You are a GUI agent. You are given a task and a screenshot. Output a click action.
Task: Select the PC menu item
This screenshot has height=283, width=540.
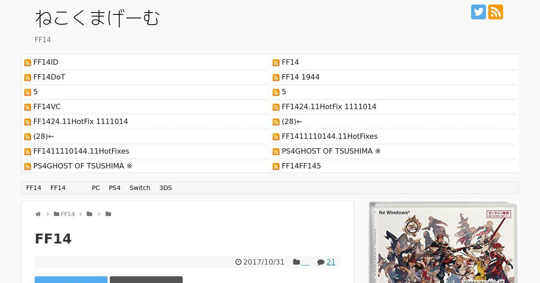[96, 188]
